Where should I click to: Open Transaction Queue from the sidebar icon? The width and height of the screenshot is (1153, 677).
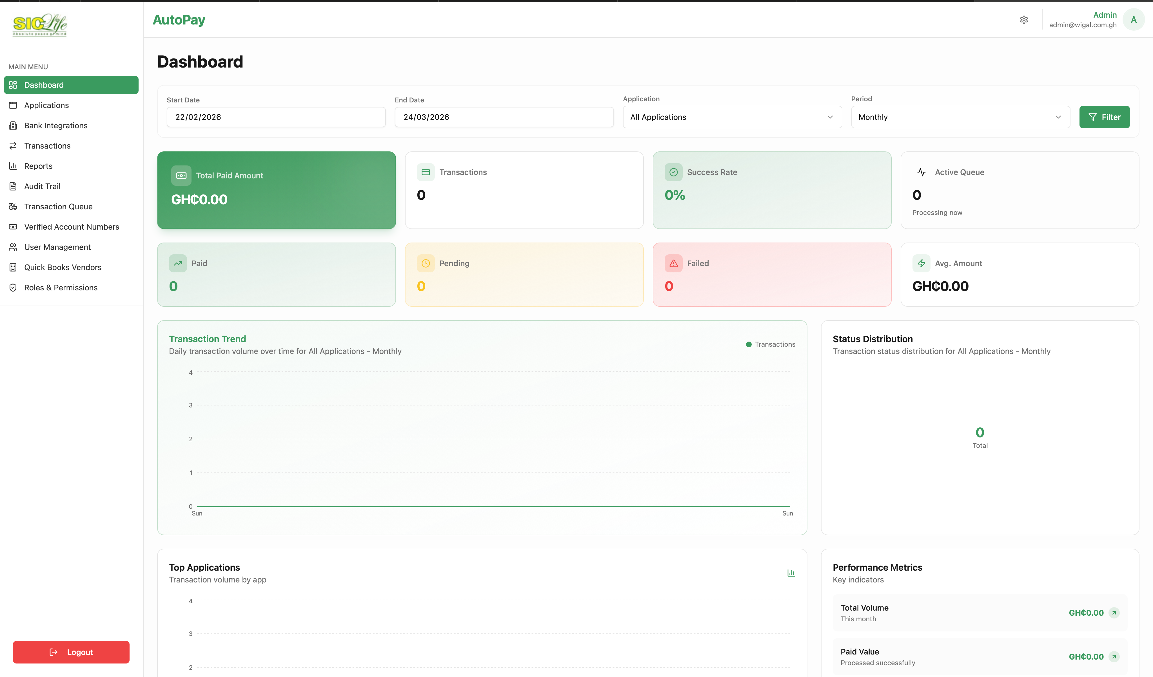click(x=13, y=206)
